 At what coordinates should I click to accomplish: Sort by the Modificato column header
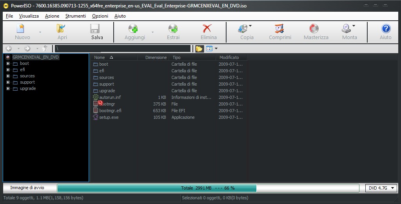231,57
